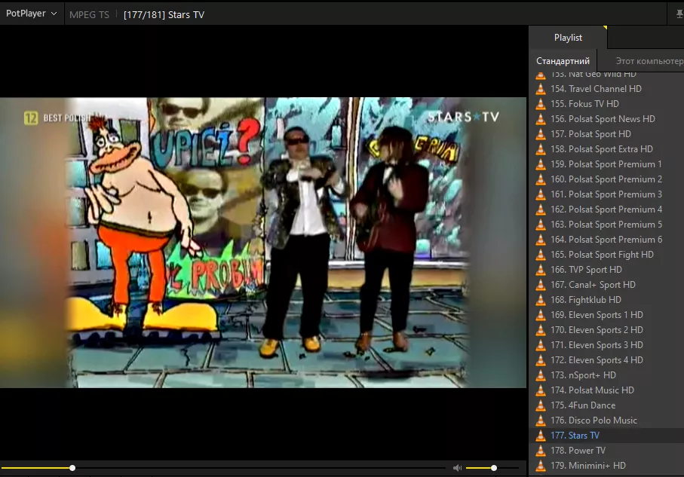
Task: Click the pin-on-top icon in title bar
Action: [679, 14]
